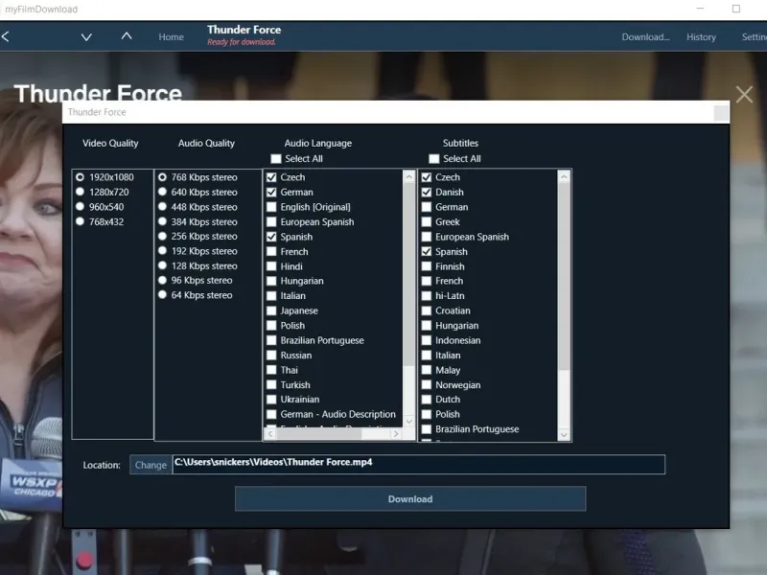Check Select All for Subtitles
The height and width of the screenshot is (575, 767).
coord(434,158)
